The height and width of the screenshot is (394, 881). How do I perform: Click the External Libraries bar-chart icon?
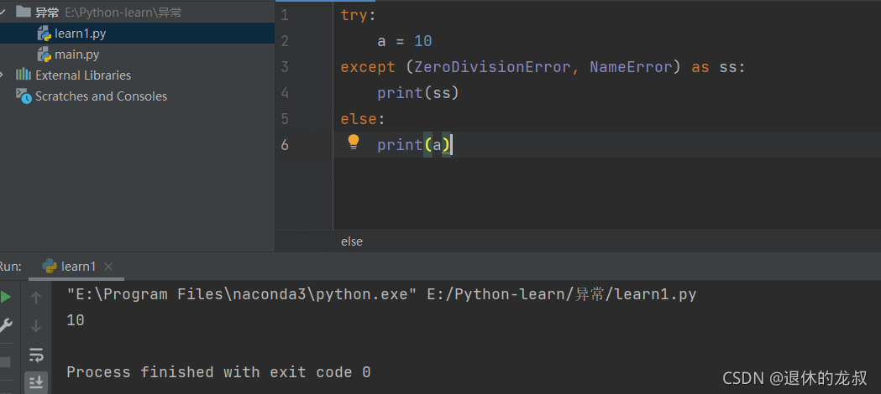point(24,75)
